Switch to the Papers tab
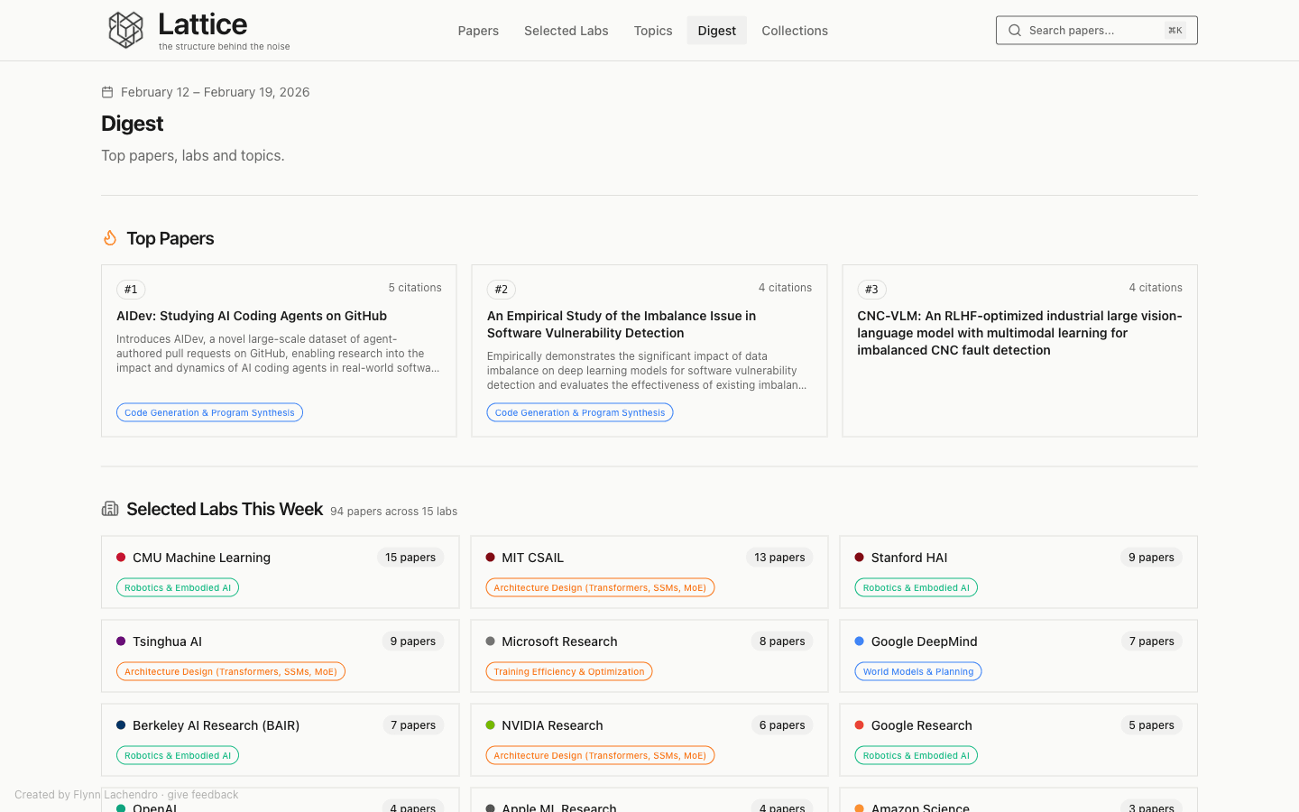The image size is (1299, 812). coord(478,30)
